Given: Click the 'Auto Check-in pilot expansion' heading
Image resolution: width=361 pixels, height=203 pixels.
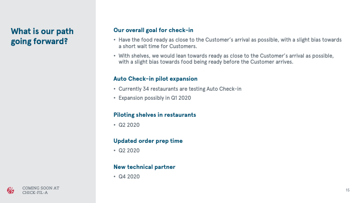Looking at the screenshot, I should (x=155, y=79).
